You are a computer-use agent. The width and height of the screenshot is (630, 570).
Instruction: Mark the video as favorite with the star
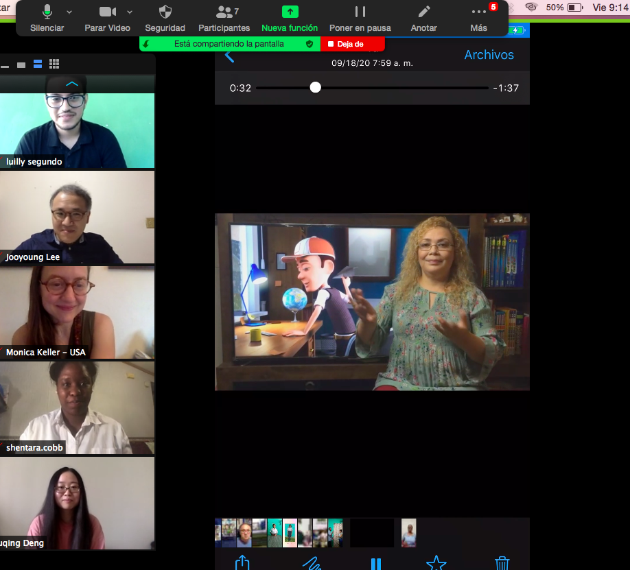click(x=436, y=562)
